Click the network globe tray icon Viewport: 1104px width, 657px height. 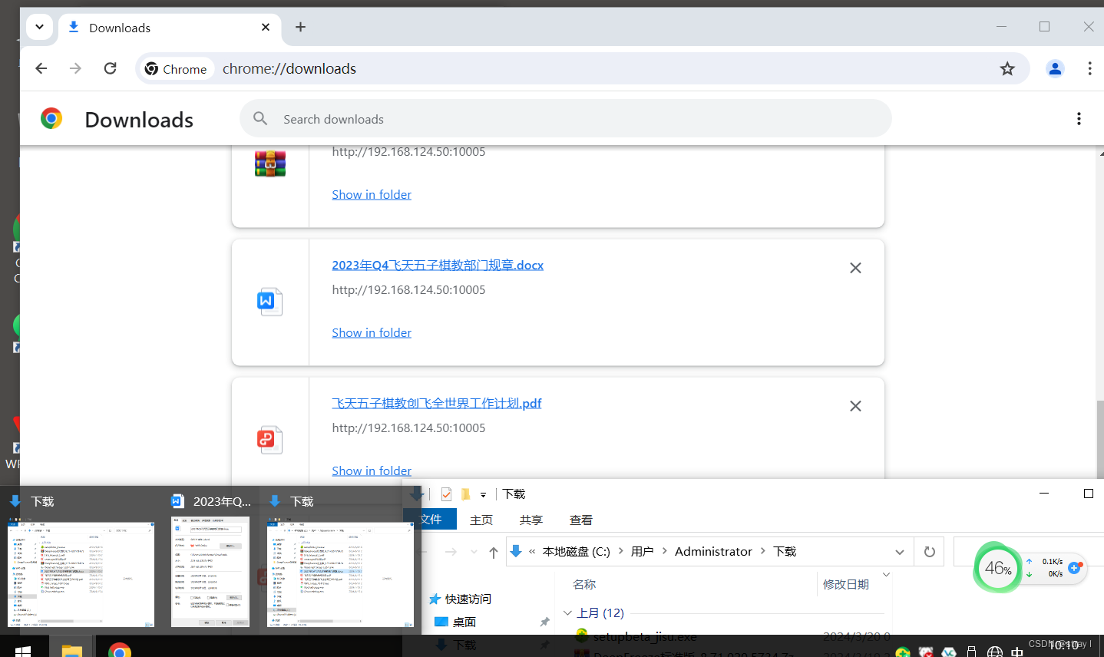(995, 652)
